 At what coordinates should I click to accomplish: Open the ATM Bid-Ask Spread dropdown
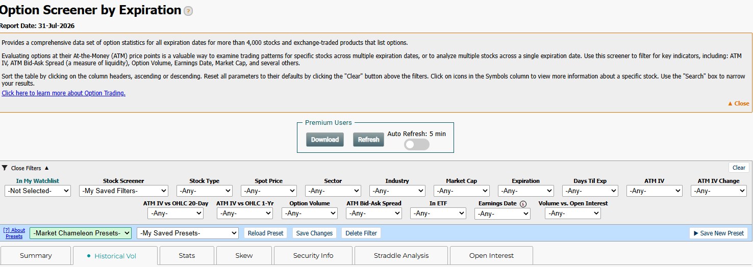(x=374, y=213)
